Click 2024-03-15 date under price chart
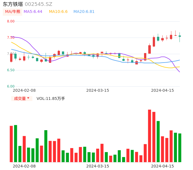This screenshot has height=170, width=193. click(98, 90)
